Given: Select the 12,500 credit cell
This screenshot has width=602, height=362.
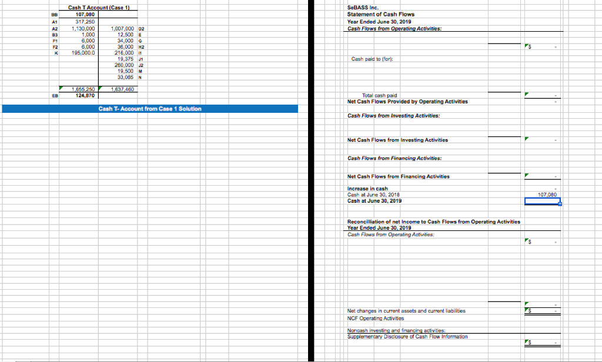Looking at the screenshot, I should [126, 35].
